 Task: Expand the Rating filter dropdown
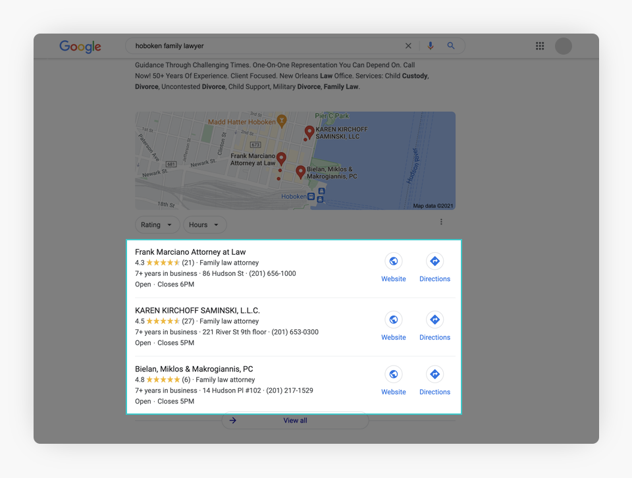tap(157, 225)
